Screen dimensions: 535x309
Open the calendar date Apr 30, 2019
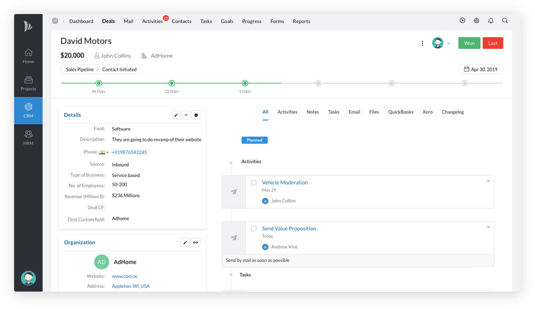480,70
